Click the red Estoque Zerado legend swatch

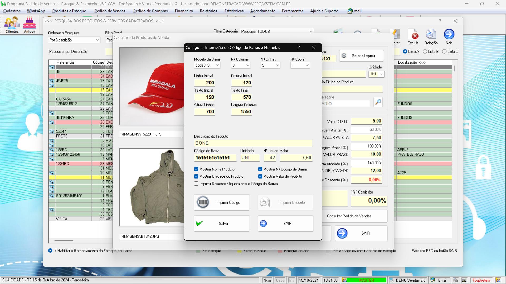(x=280, y=251)
